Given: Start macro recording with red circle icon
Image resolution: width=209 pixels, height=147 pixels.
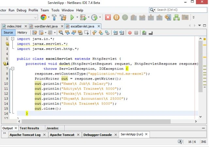Looking at the screenshot, I should click(x=130, y=33).
